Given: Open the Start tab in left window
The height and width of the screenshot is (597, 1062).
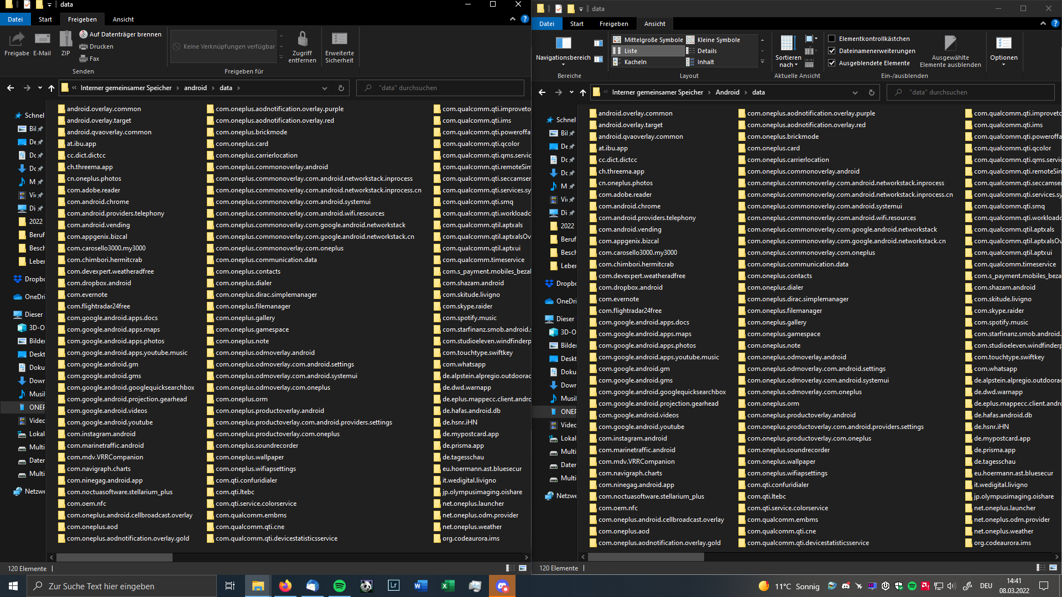Looking at the screenshot, I should pyautogui.click(x=45, y=19).
